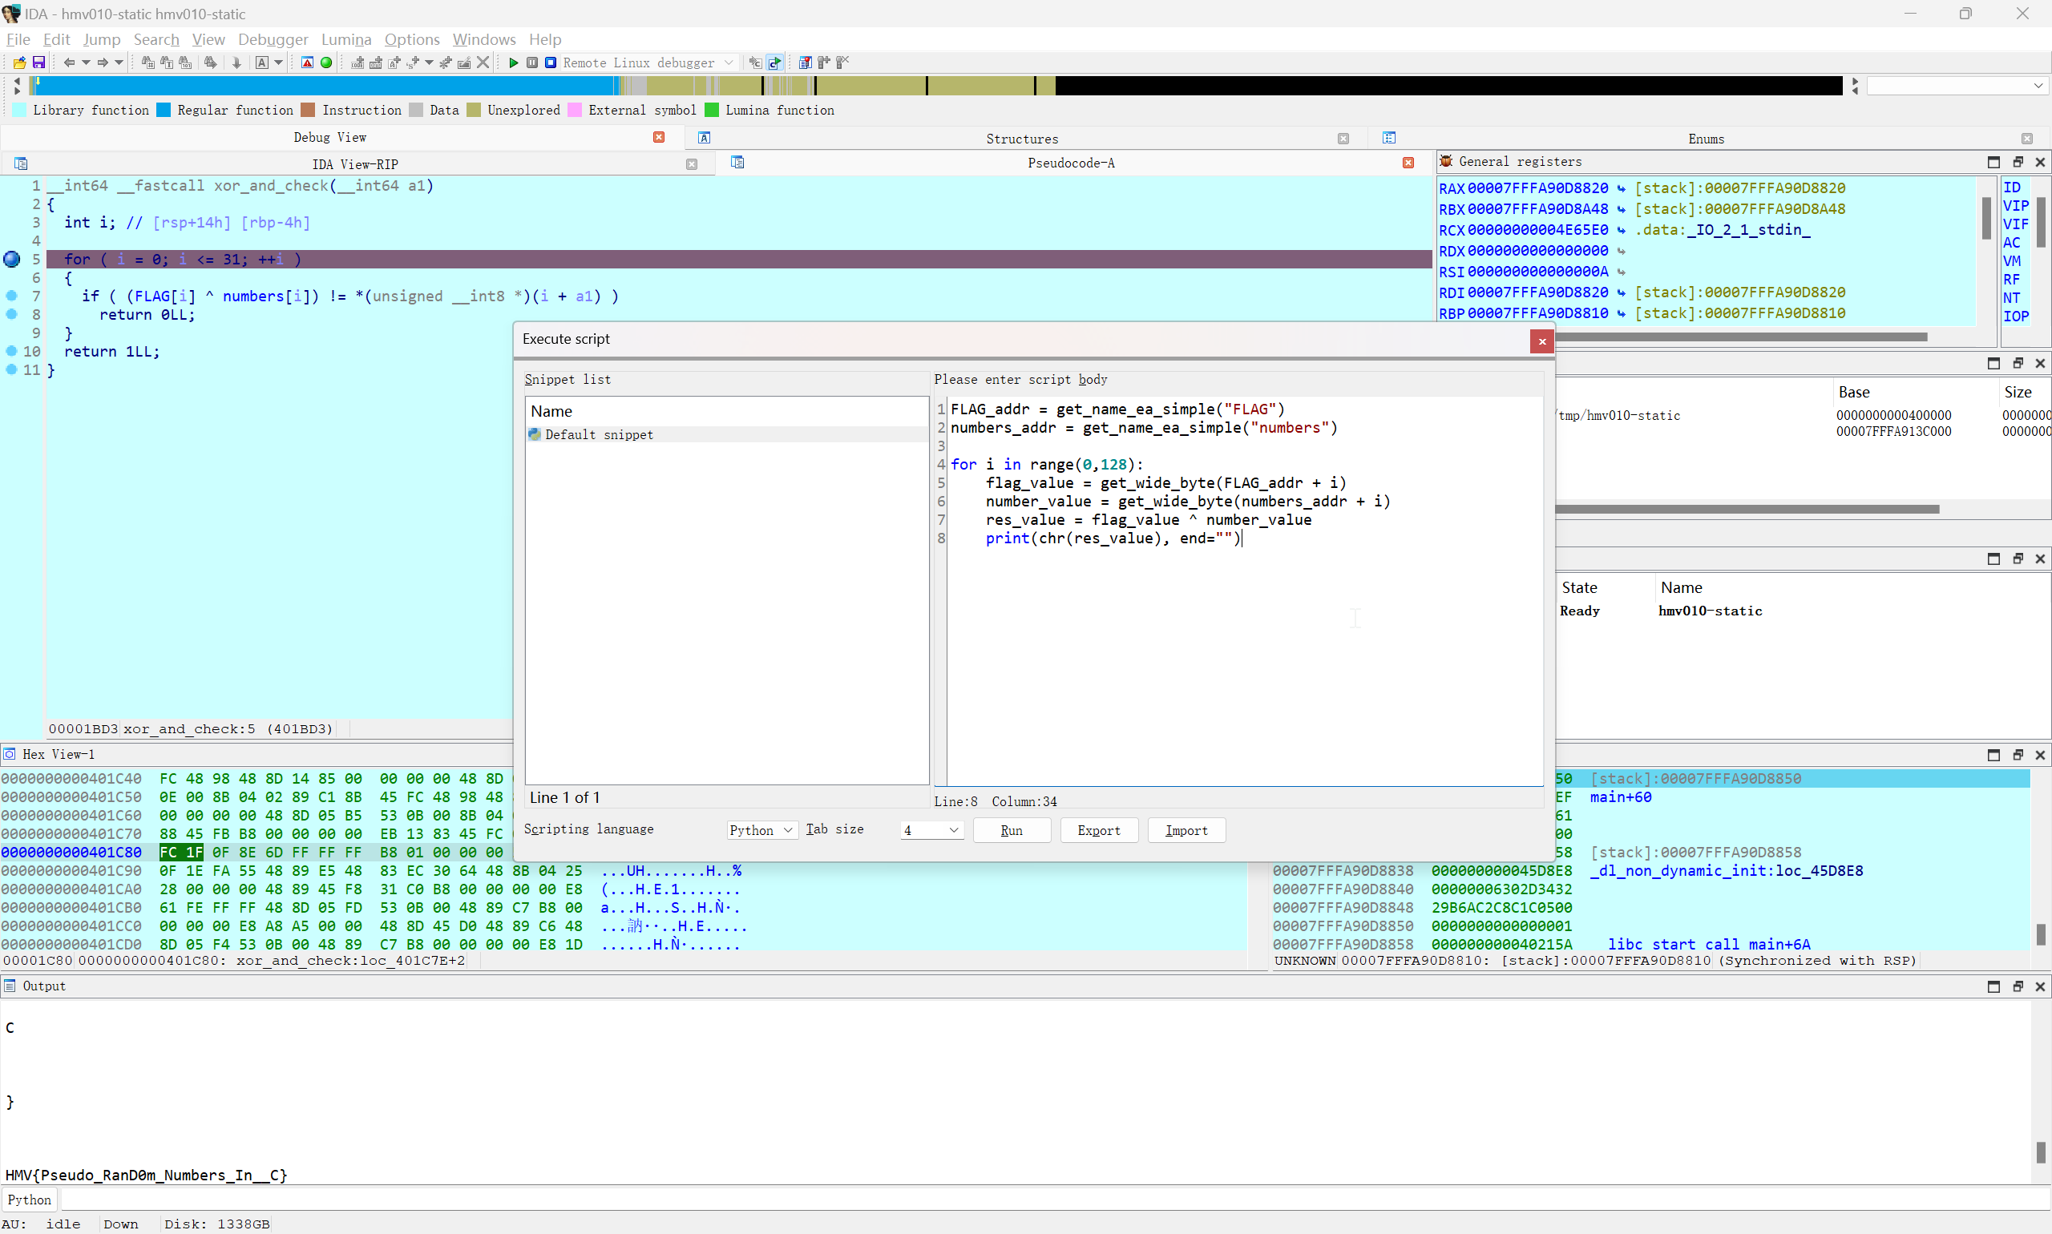Open the Debugger menu
This screenshot has width=2052, height=1234.
click(x=272, y=39)
